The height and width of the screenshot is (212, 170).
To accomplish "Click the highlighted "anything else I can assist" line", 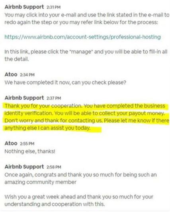I will click(x=47, y=128).
